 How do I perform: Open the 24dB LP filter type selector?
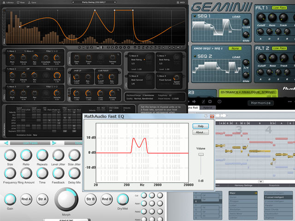coord(77,70)
